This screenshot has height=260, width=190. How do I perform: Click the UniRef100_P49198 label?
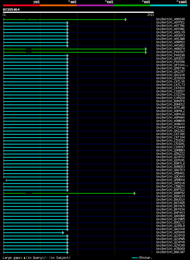click(x=170, y=55)
